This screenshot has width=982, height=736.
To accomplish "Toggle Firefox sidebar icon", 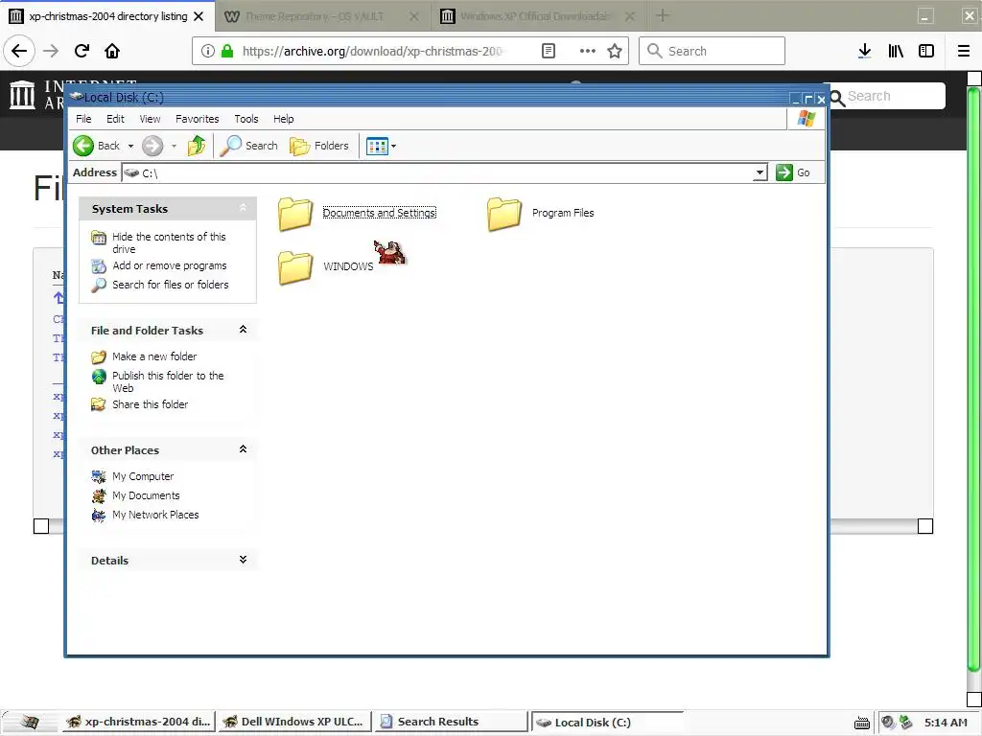I will click(926, 51).
